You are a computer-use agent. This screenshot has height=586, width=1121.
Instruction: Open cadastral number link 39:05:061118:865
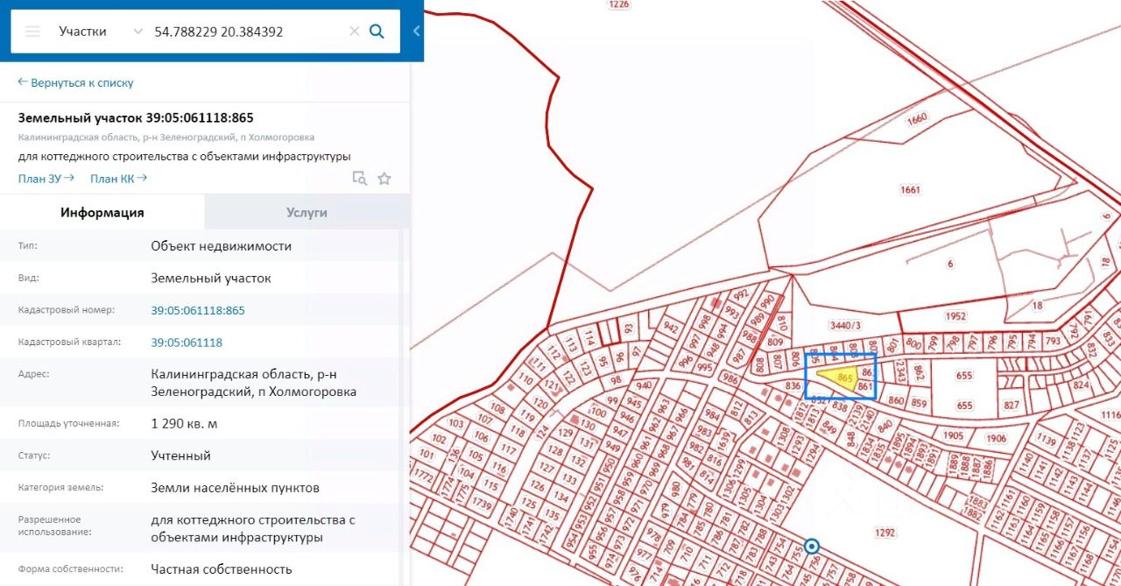click(x=198, y=310)
